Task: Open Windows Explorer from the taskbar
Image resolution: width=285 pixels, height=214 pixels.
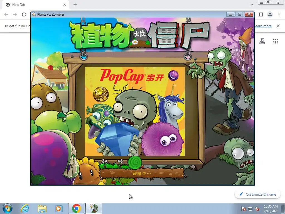Action: click(42, 209)
